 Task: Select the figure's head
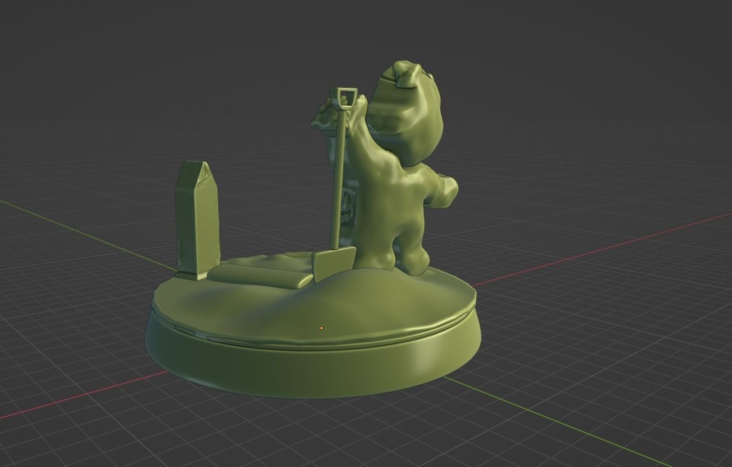407,112
